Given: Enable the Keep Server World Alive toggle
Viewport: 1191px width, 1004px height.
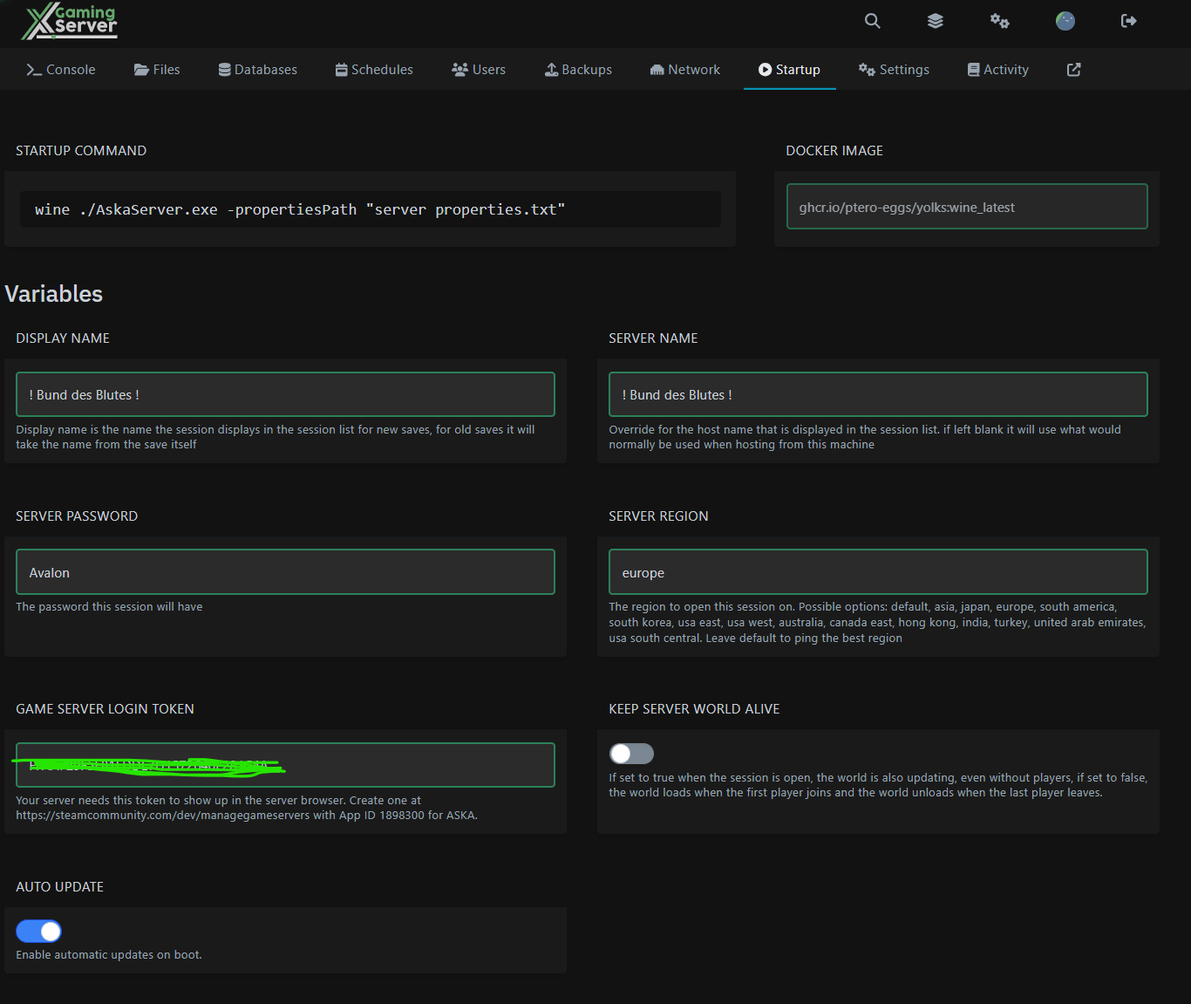Looking at the screenshot, I should (630, 753).
